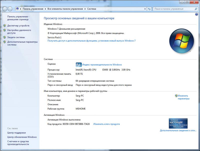Screen dimensions: 200x151
Task: Click the Microsoft Corp. 2009 copyright line
Action: 86,33
